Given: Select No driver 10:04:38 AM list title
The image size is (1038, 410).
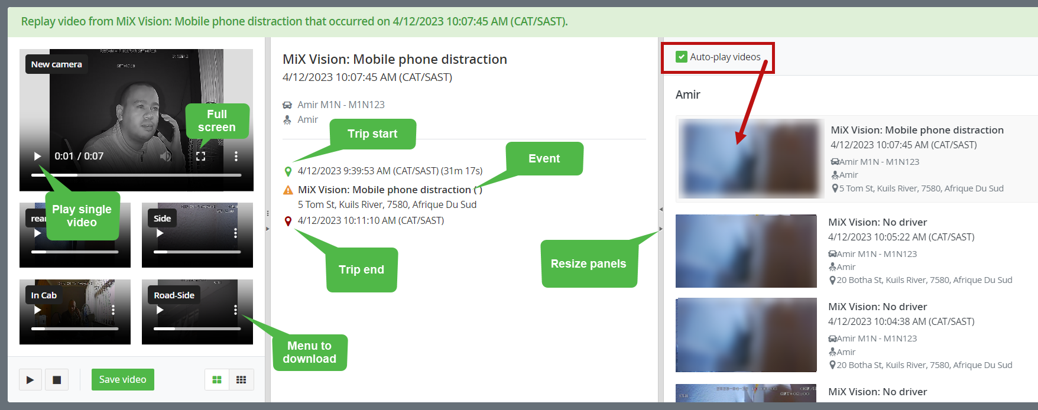Looking at the screenshot, I should pos(877,307).
